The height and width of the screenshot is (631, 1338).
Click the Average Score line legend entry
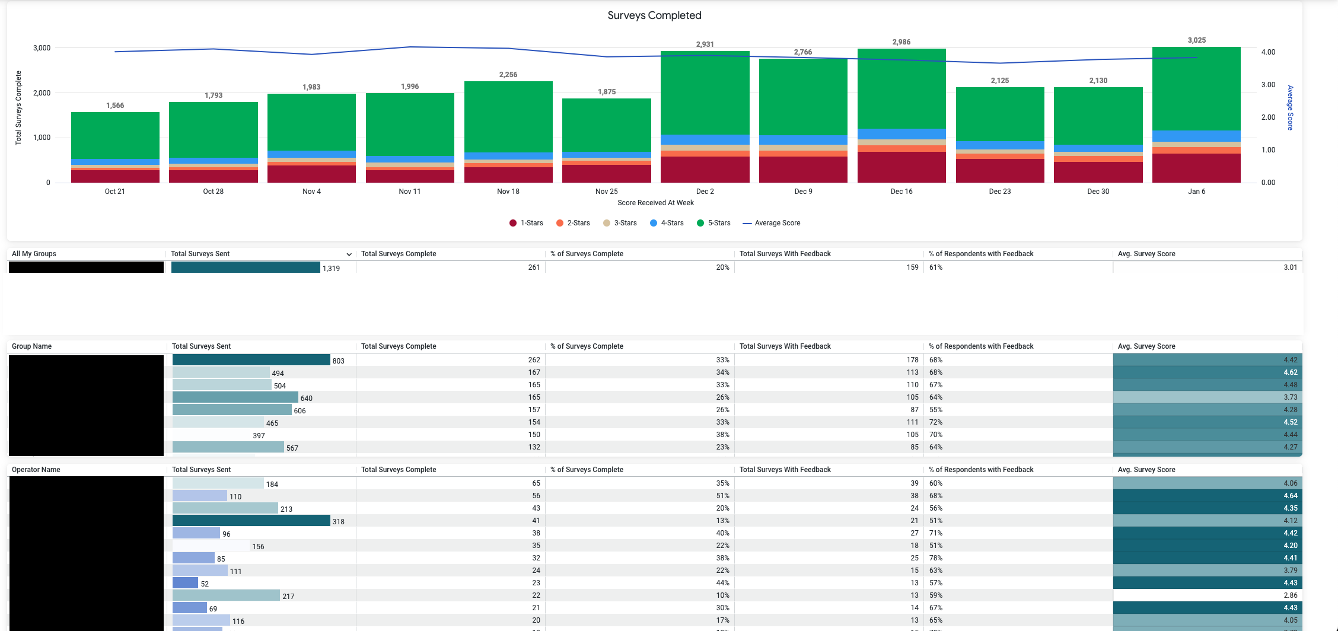[772, 223]
